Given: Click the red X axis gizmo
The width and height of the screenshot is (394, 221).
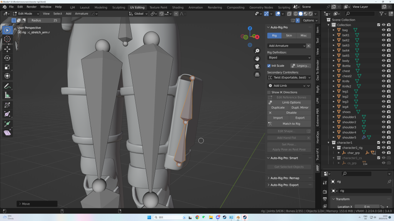Looking at the screenshot, I should (x=257, y=37).
